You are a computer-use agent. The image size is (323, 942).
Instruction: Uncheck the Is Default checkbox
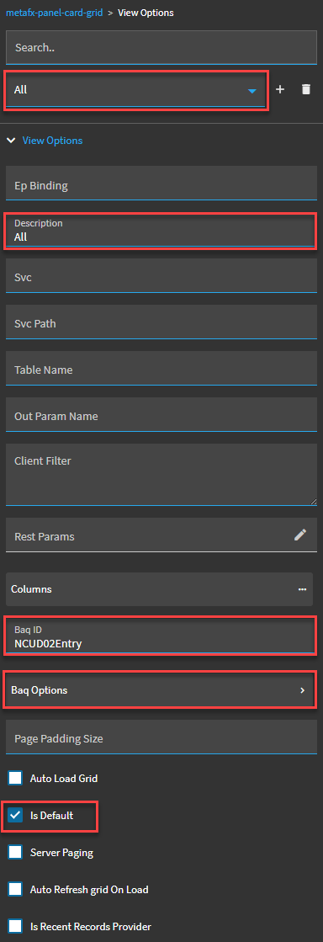(16, 816)
